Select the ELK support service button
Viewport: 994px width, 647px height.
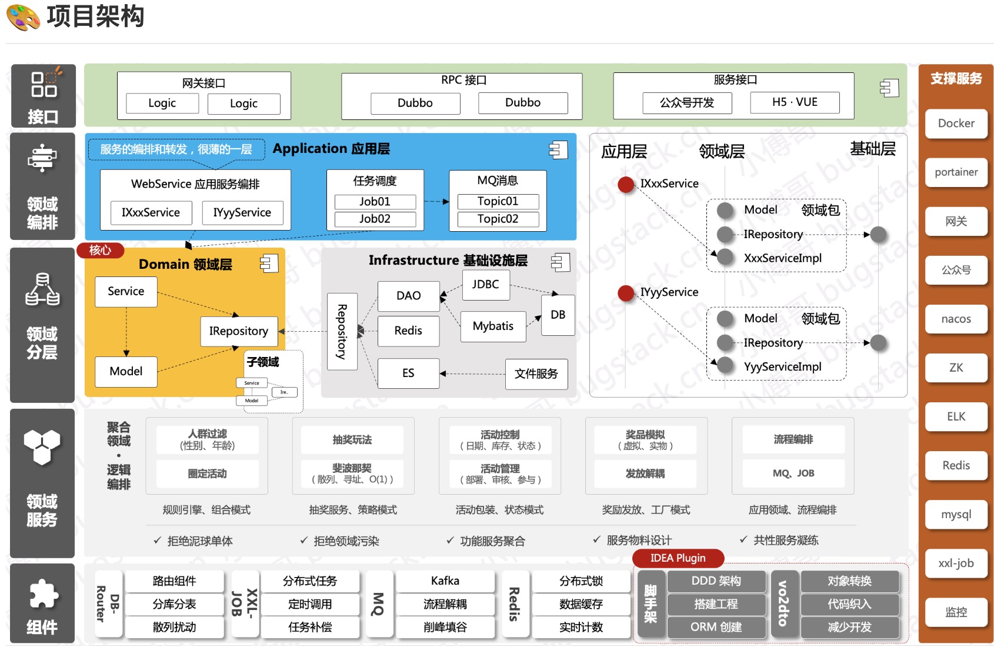pos(956,416)
